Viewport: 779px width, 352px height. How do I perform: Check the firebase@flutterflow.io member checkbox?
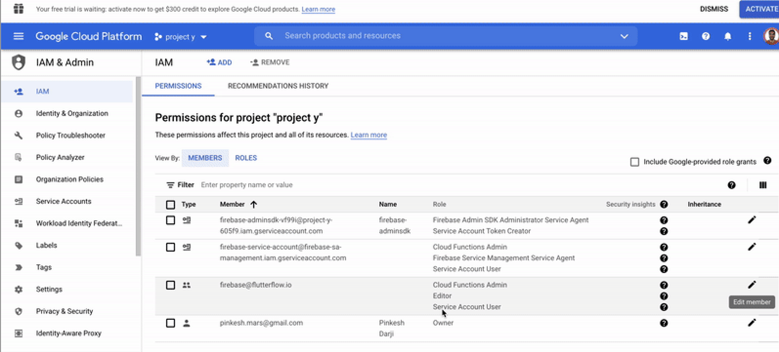[171, 285]
